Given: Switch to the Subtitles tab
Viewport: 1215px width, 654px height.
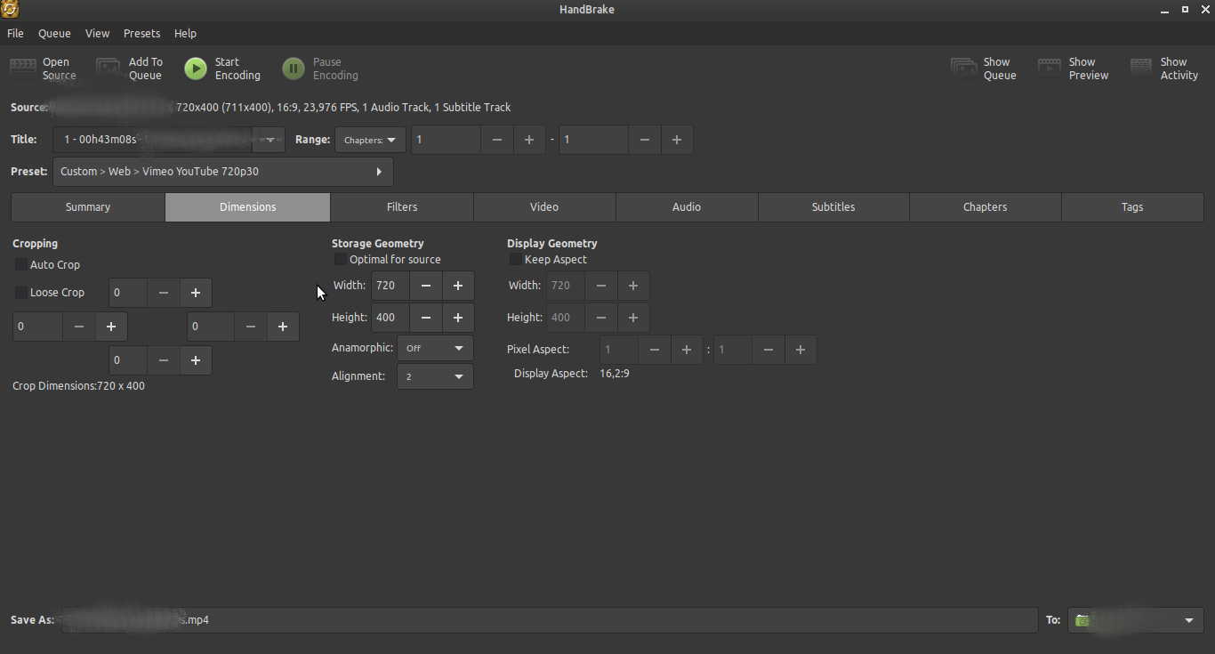Looking at the screenshot, I should click(x=833, y=207).
